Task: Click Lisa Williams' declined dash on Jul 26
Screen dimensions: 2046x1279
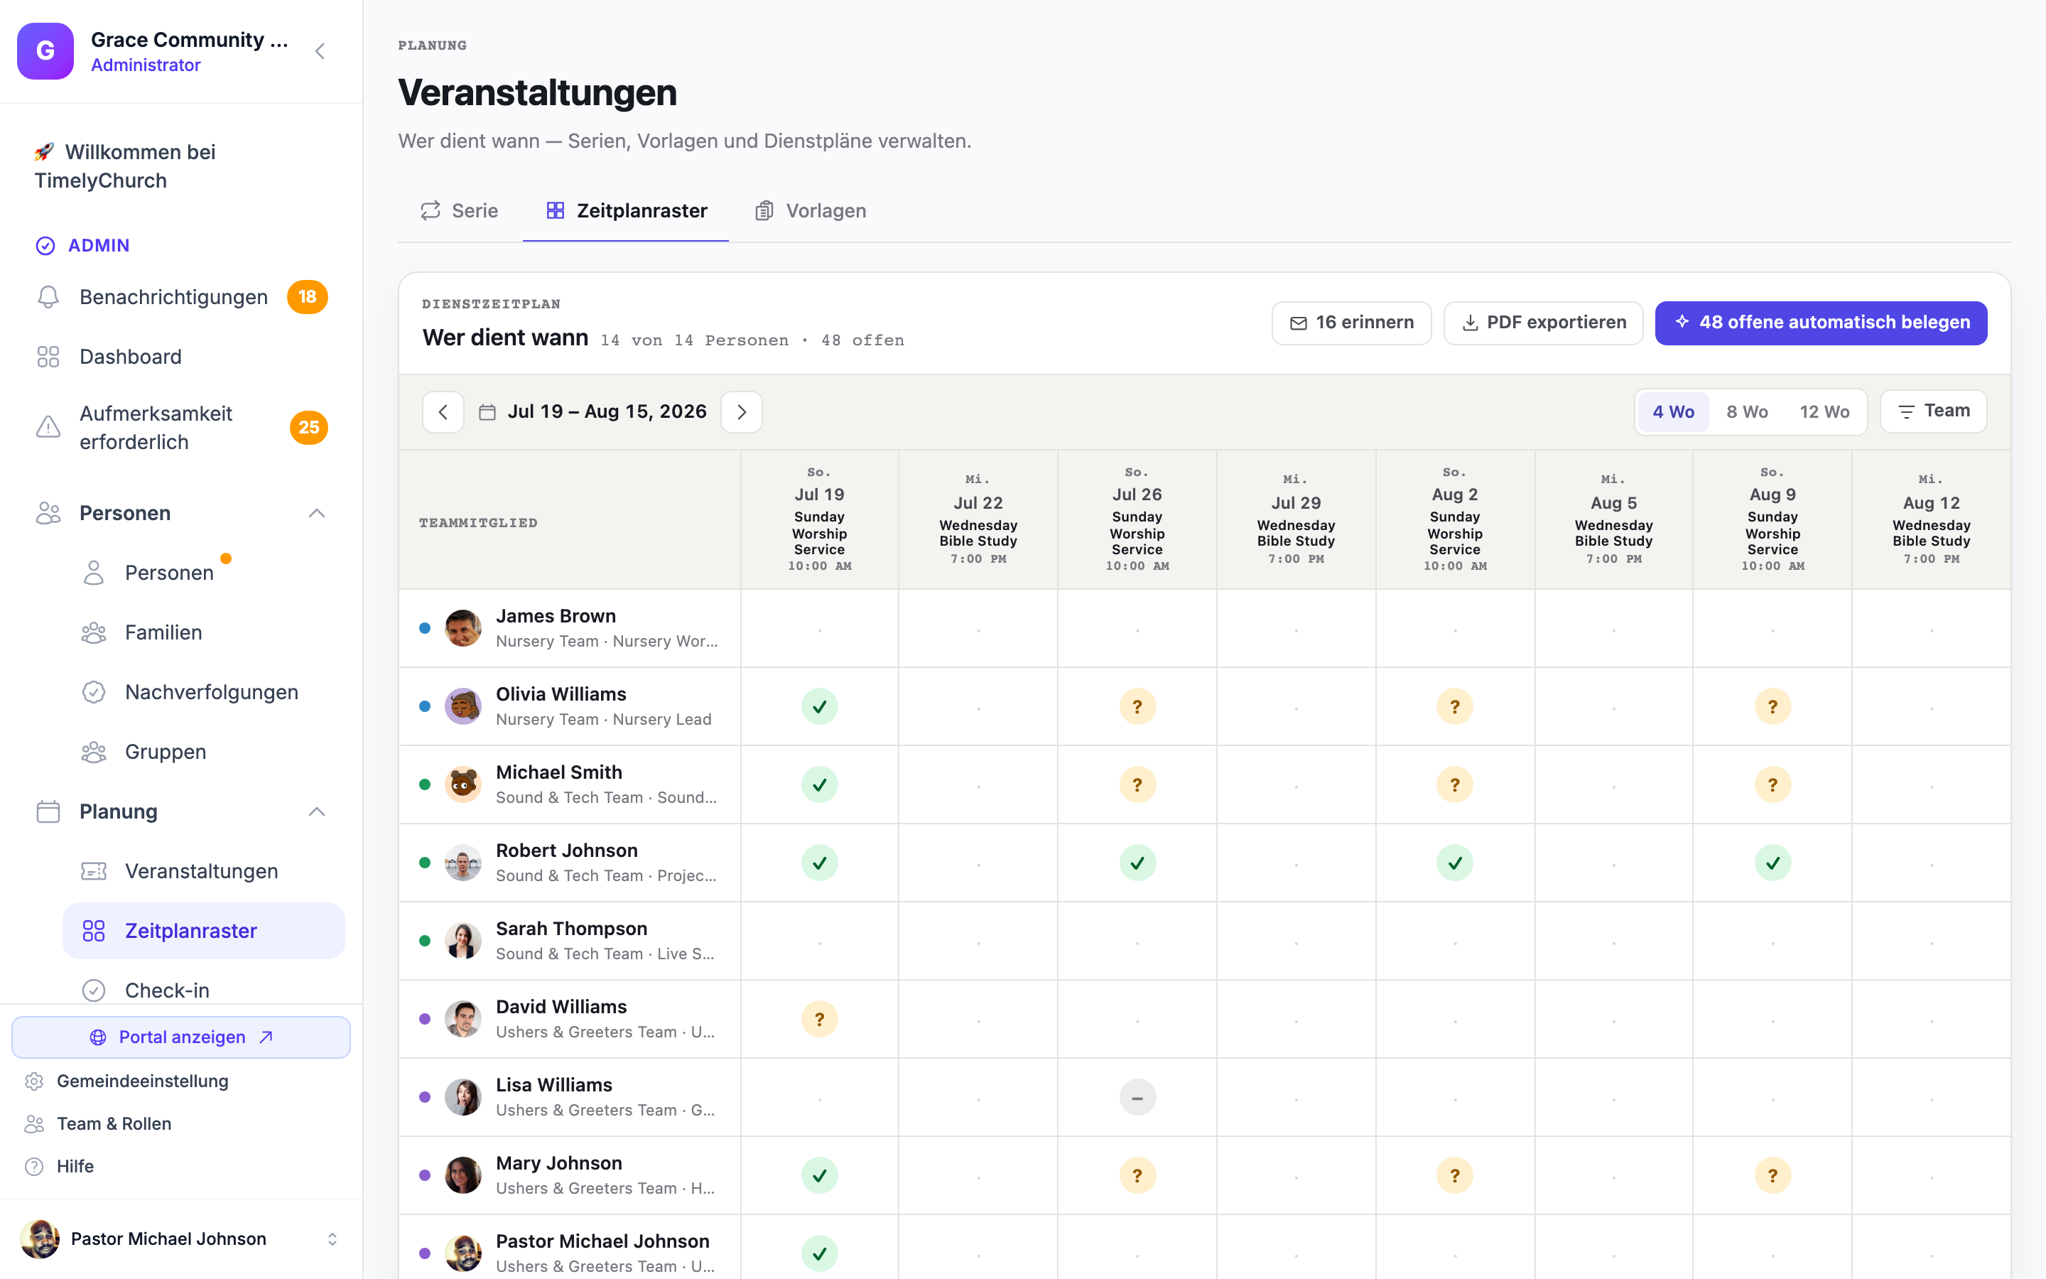Action: point(1137,1097)
